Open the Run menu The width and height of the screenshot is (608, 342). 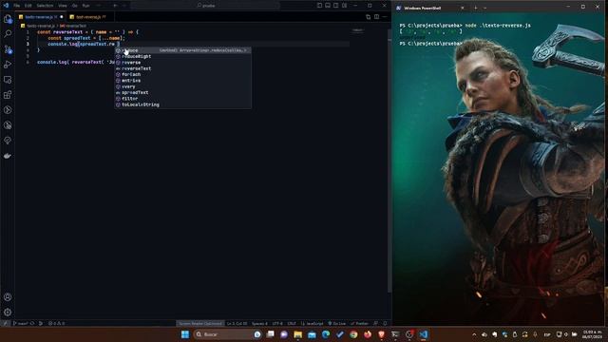[x=86, y=6]
